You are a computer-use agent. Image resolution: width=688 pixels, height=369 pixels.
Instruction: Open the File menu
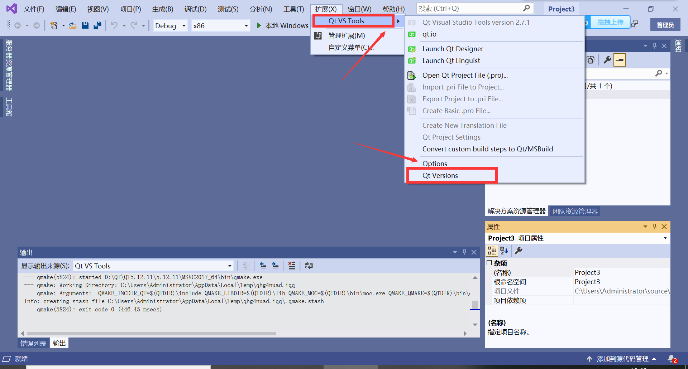pyautogui.click(x=34, y=9)
